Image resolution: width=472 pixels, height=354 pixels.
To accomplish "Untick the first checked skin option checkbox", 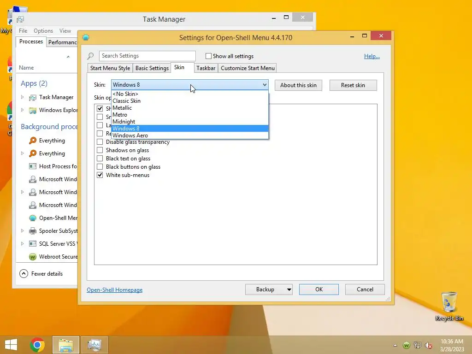I will [100, 108].
